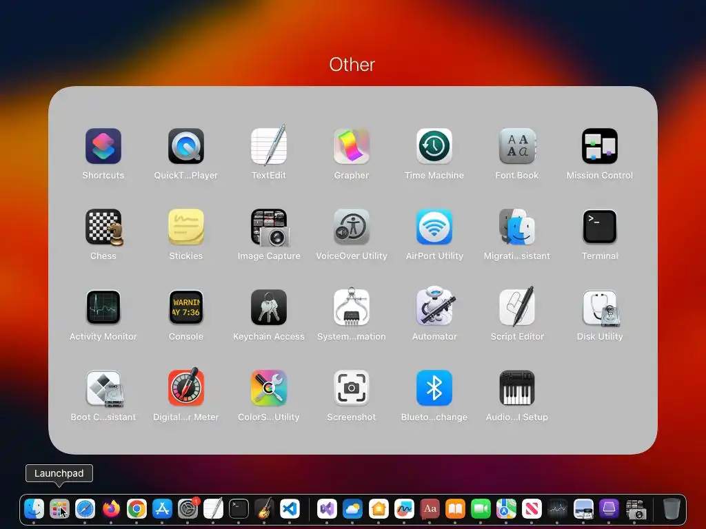This screenshot has height=529, width=706.
Task: Open Digital Color Meter
Action: coord(186,387)
